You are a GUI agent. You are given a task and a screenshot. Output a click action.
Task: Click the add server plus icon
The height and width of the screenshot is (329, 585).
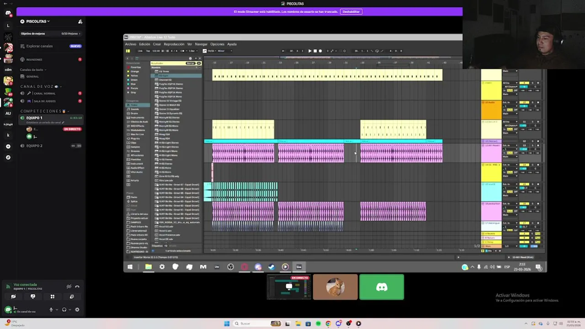click(8, 146)
